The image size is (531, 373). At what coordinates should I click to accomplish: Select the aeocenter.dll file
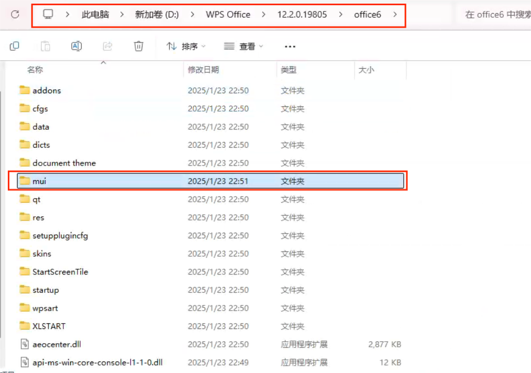point(57,344)
